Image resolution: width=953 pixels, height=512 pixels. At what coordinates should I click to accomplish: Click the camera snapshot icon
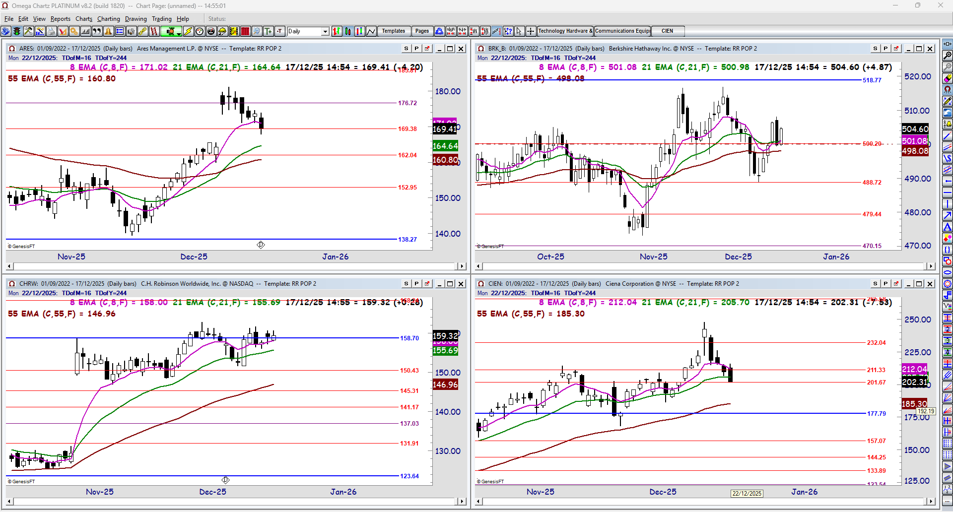[x=131, y=31]
